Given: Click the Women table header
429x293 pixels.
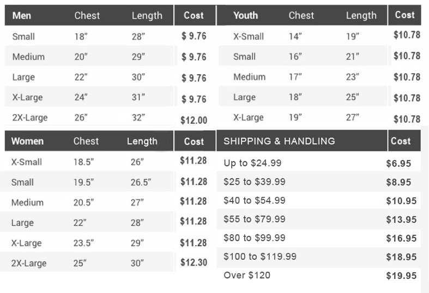Looking at the screenshot, I should point(27,142).
